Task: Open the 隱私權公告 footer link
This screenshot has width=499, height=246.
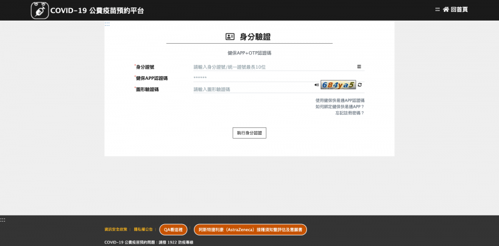Action: pos(143,229)
